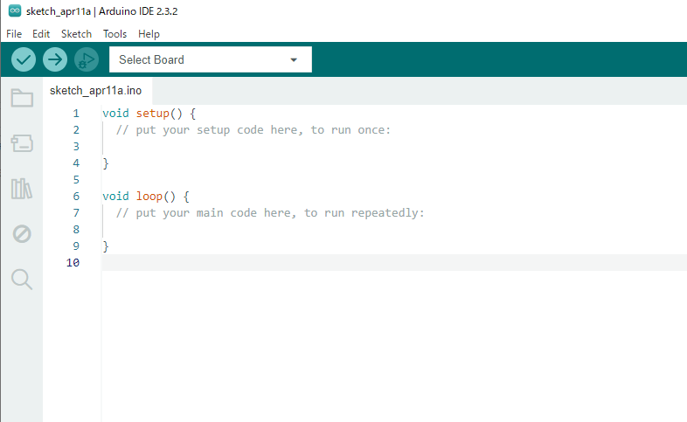Open the File menu
The height and width of the screenshot is (422, 687).
point(14,34)
